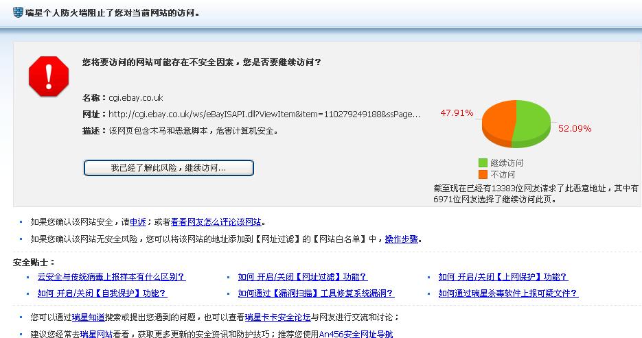
Task: Click the Rising firewall shield icon
Action: (x=18, y=12)
